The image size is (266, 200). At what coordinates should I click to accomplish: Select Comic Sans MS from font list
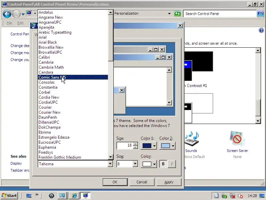click(73, 77)
